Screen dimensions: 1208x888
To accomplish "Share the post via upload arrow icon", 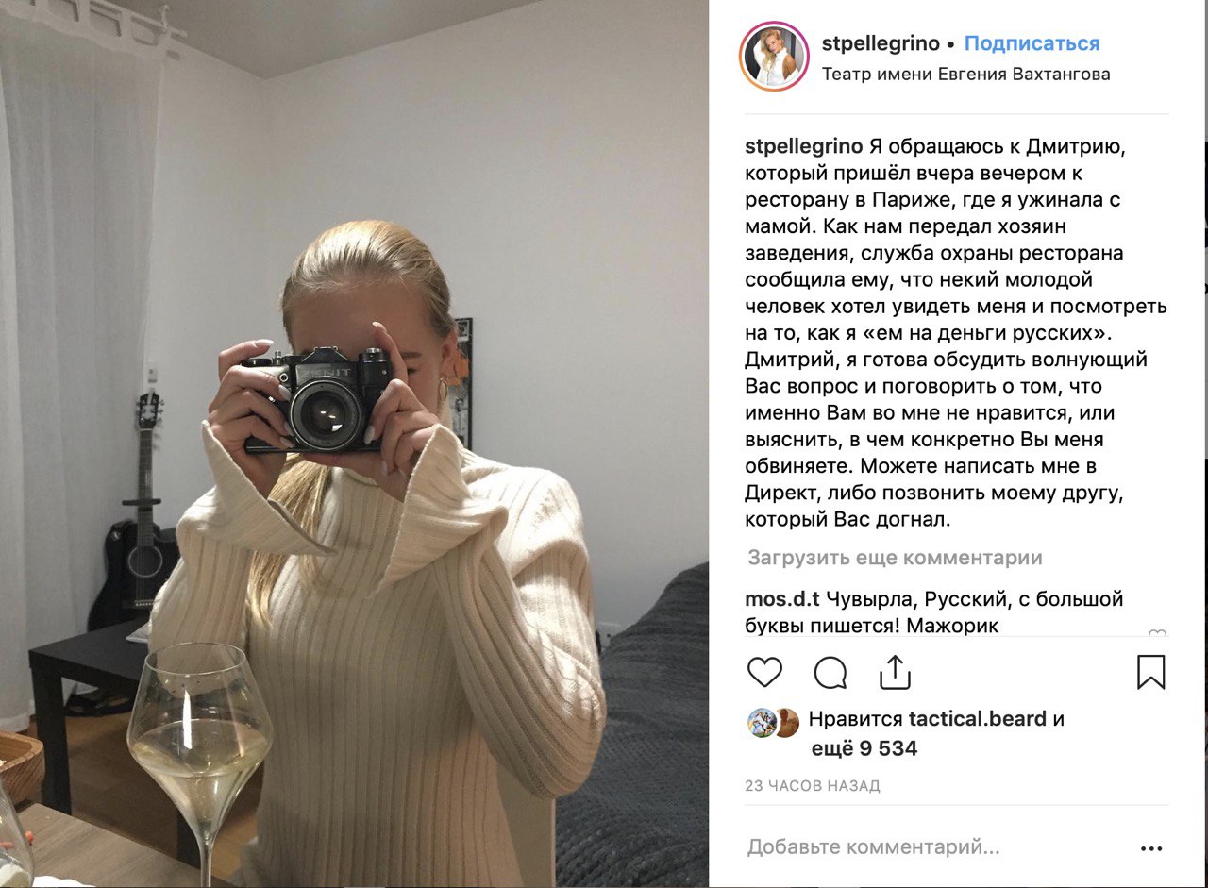I will pyautogui.click(x=894, y=672).
